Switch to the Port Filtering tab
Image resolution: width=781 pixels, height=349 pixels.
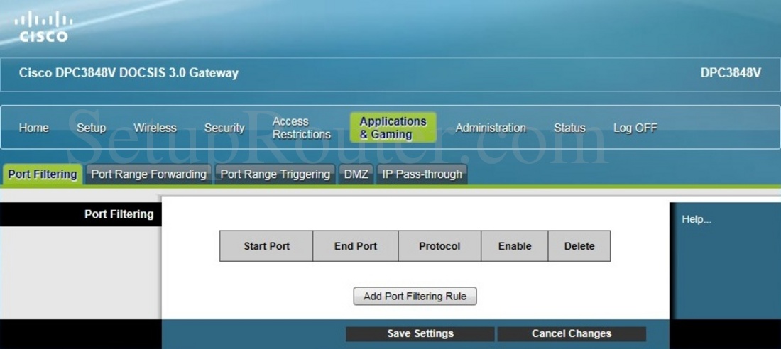(43, 174)
